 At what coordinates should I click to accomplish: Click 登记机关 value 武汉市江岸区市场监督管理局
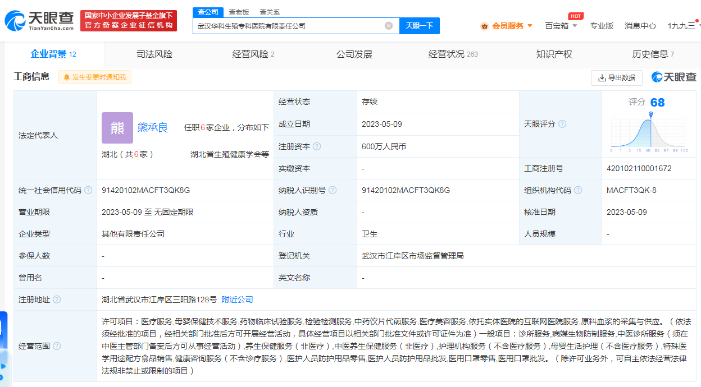413,256
